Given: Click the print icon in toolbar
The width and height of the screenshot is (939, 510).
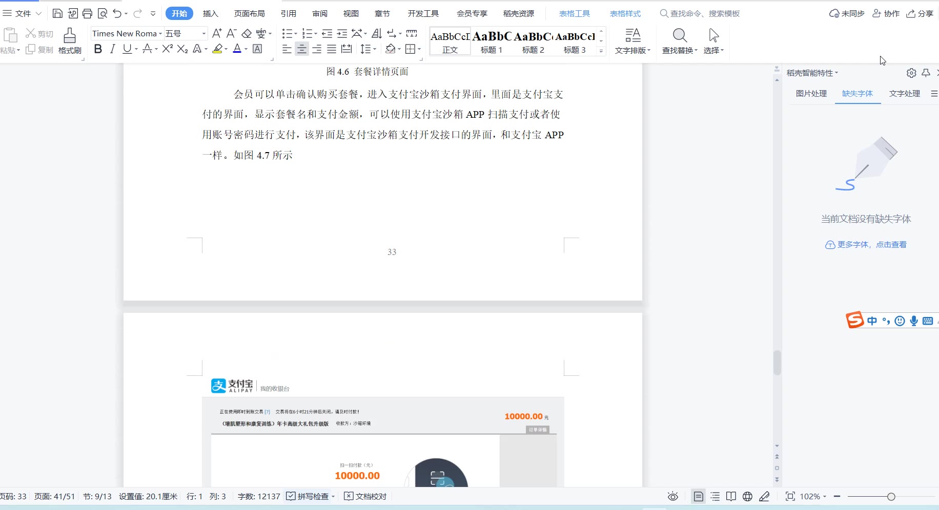Looking at the screenshot, I should tap(88, 14).
